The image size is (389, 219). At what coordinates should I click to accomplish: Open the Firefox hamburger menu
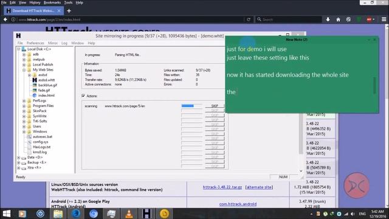[x=384, y=19]
